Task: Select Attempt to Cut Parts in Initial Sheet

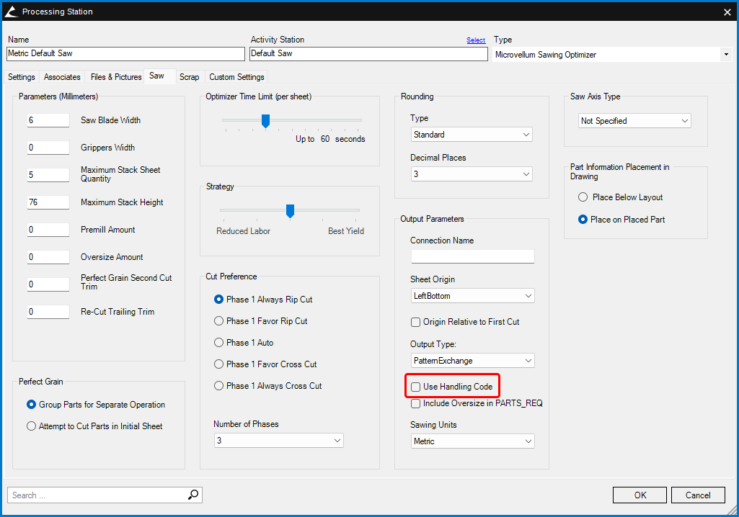Action: tap(32, 426)
